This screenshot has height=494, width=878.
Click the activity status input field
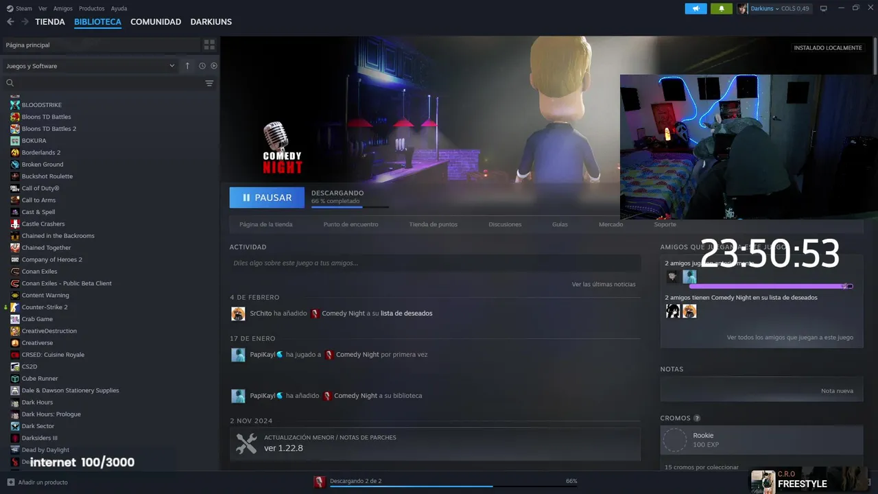(x=435, y=263)
